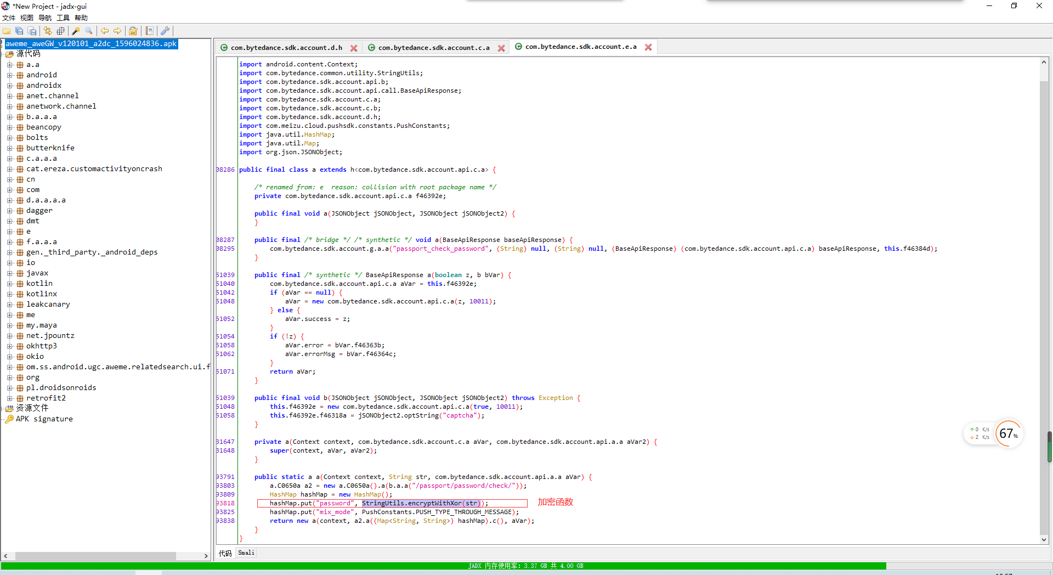Expand the javax package node

click(x=9, y=273)
